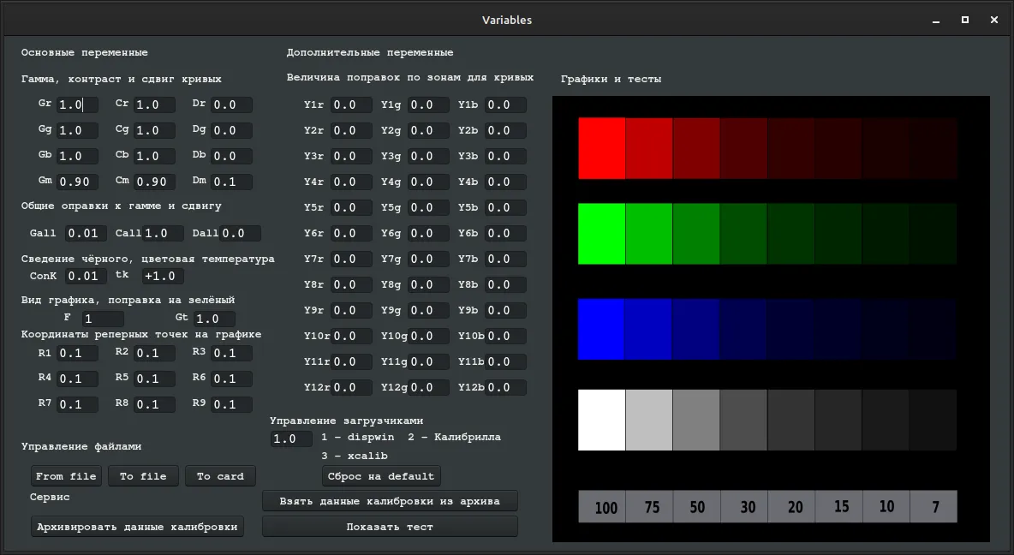Save settings with To file button
Screen dimensions: 1014x555
coord(143,476)
